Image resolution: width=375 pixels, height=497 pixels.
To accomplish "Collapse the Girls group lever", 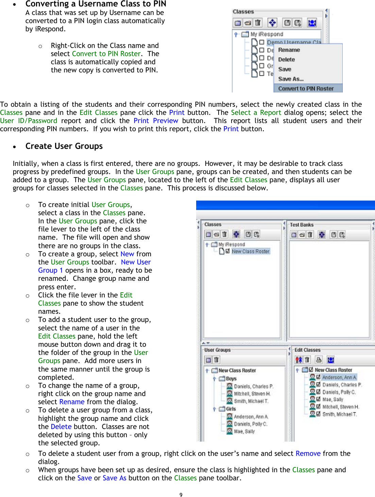I will (215, 409).
